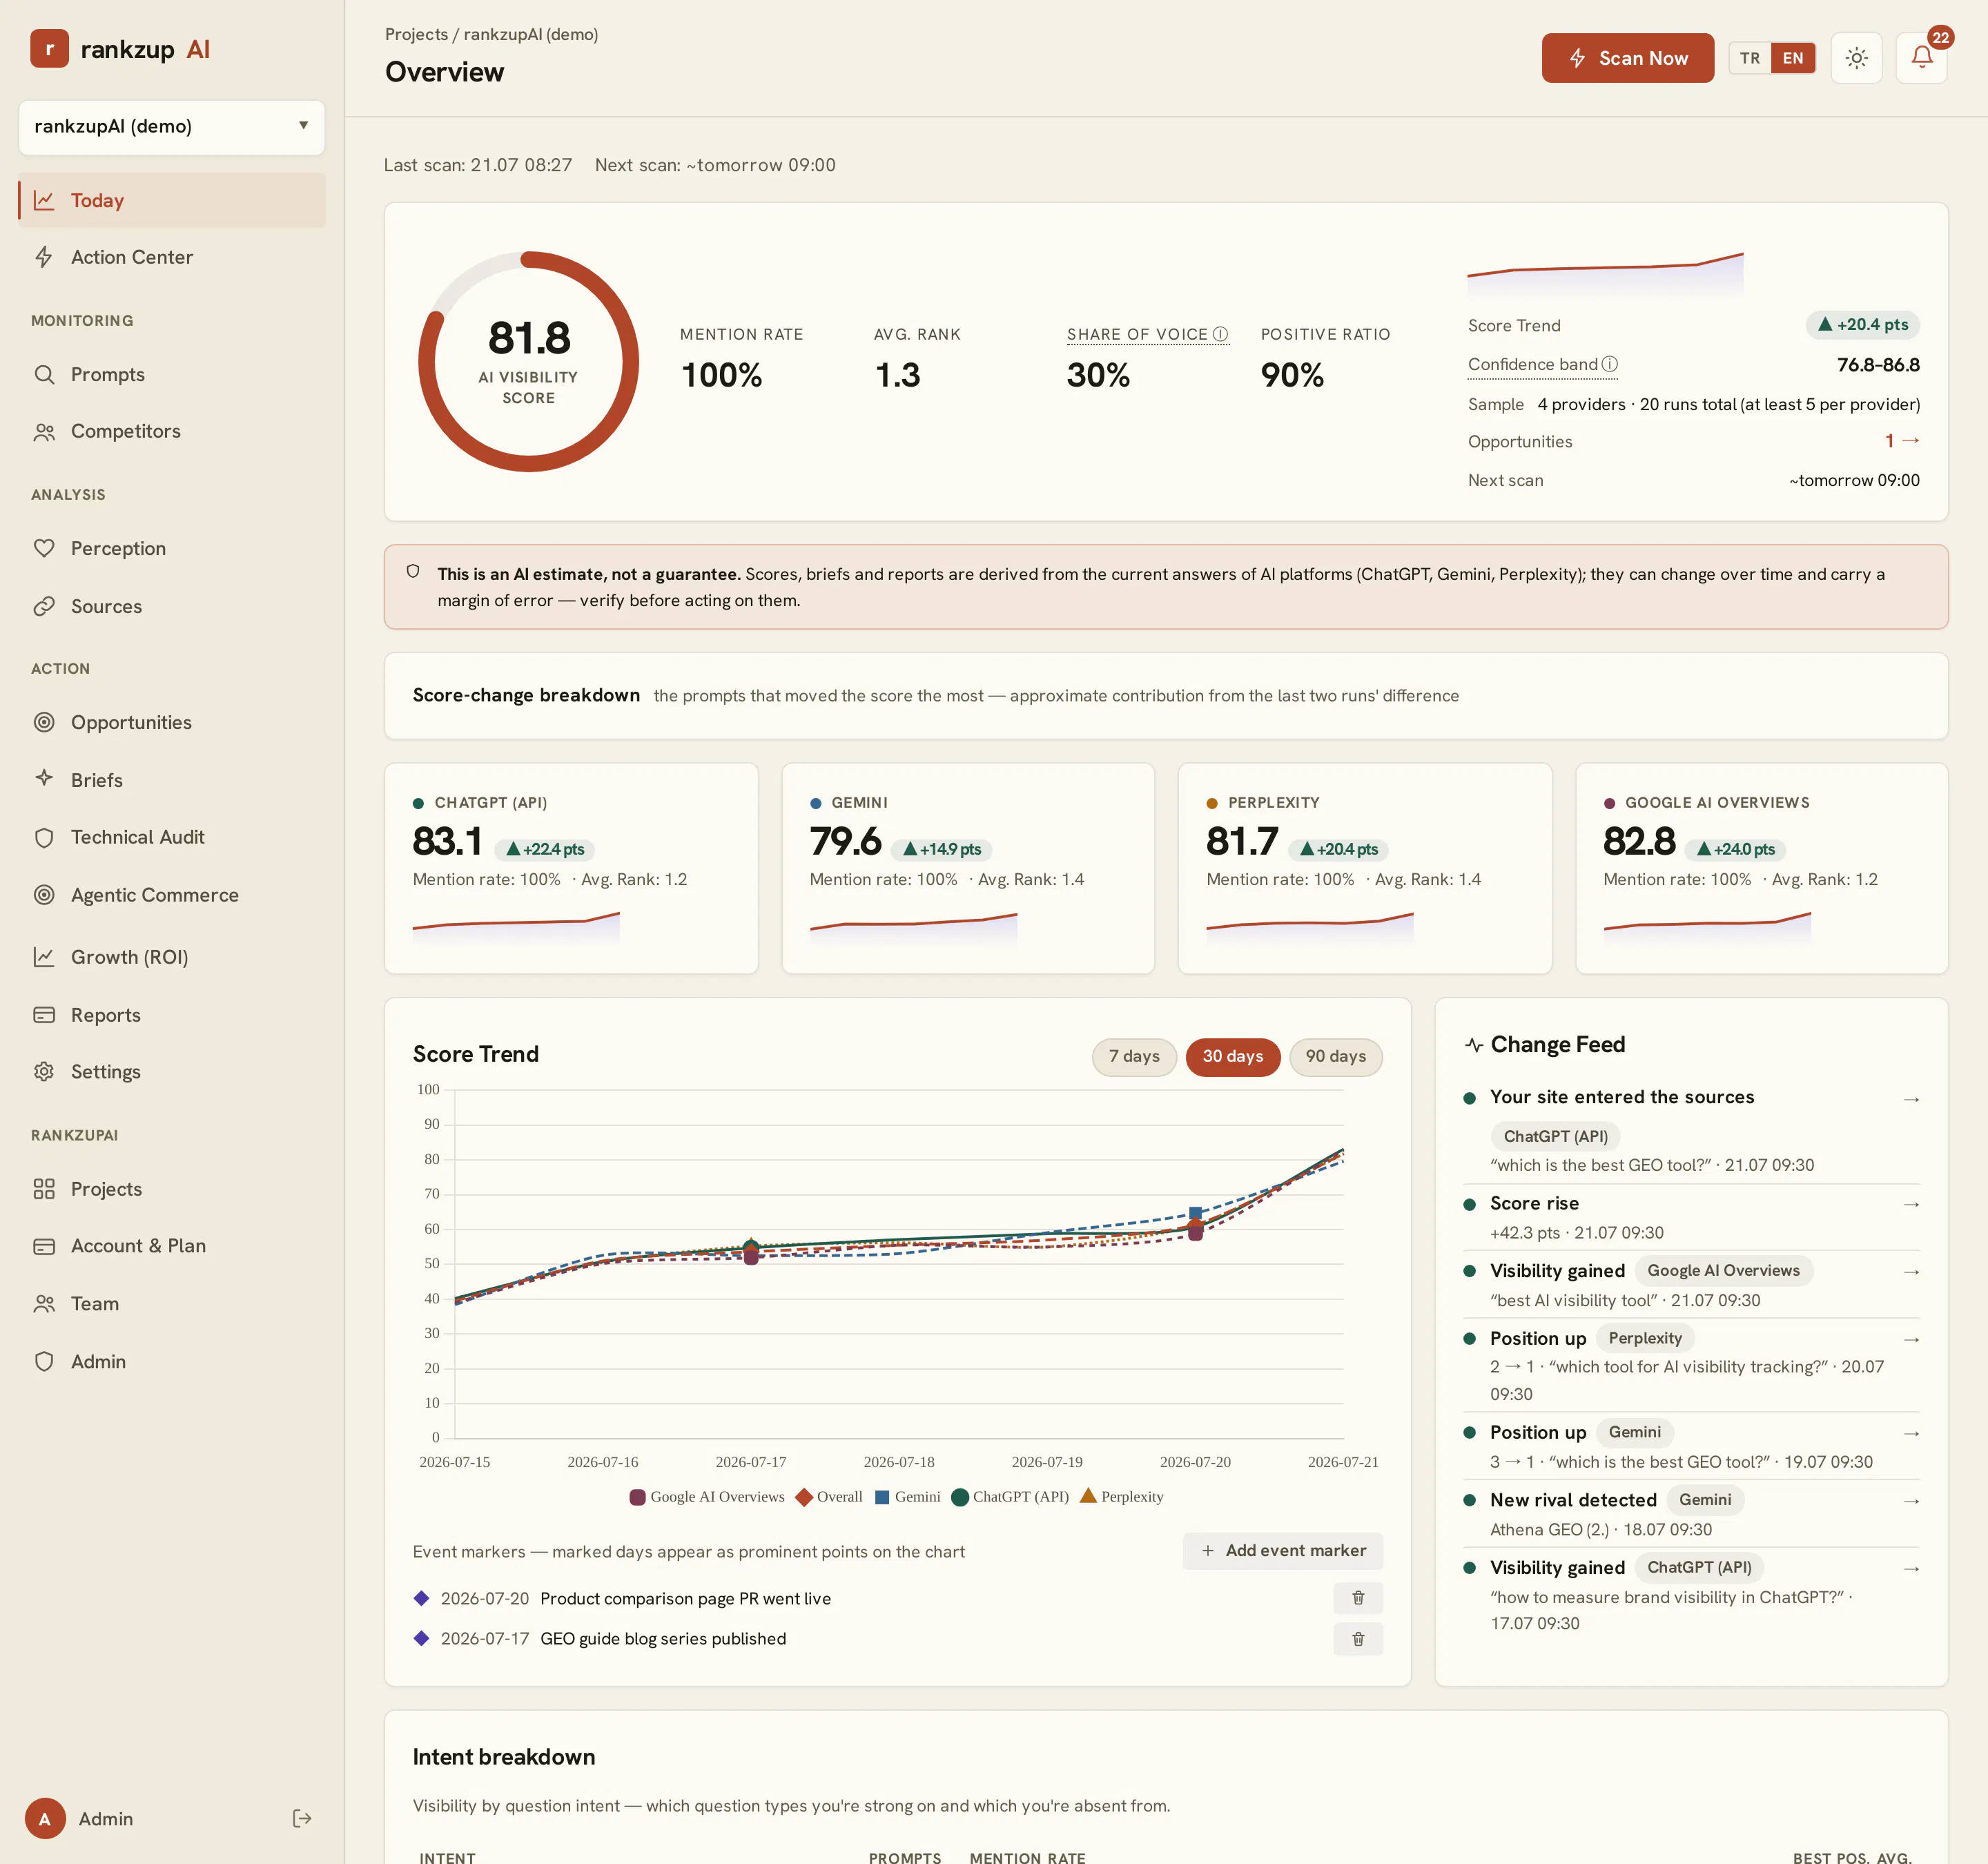Open Reports in sidebar
This screenshot has width=1988, height=1864.
tap(172, 1015)
